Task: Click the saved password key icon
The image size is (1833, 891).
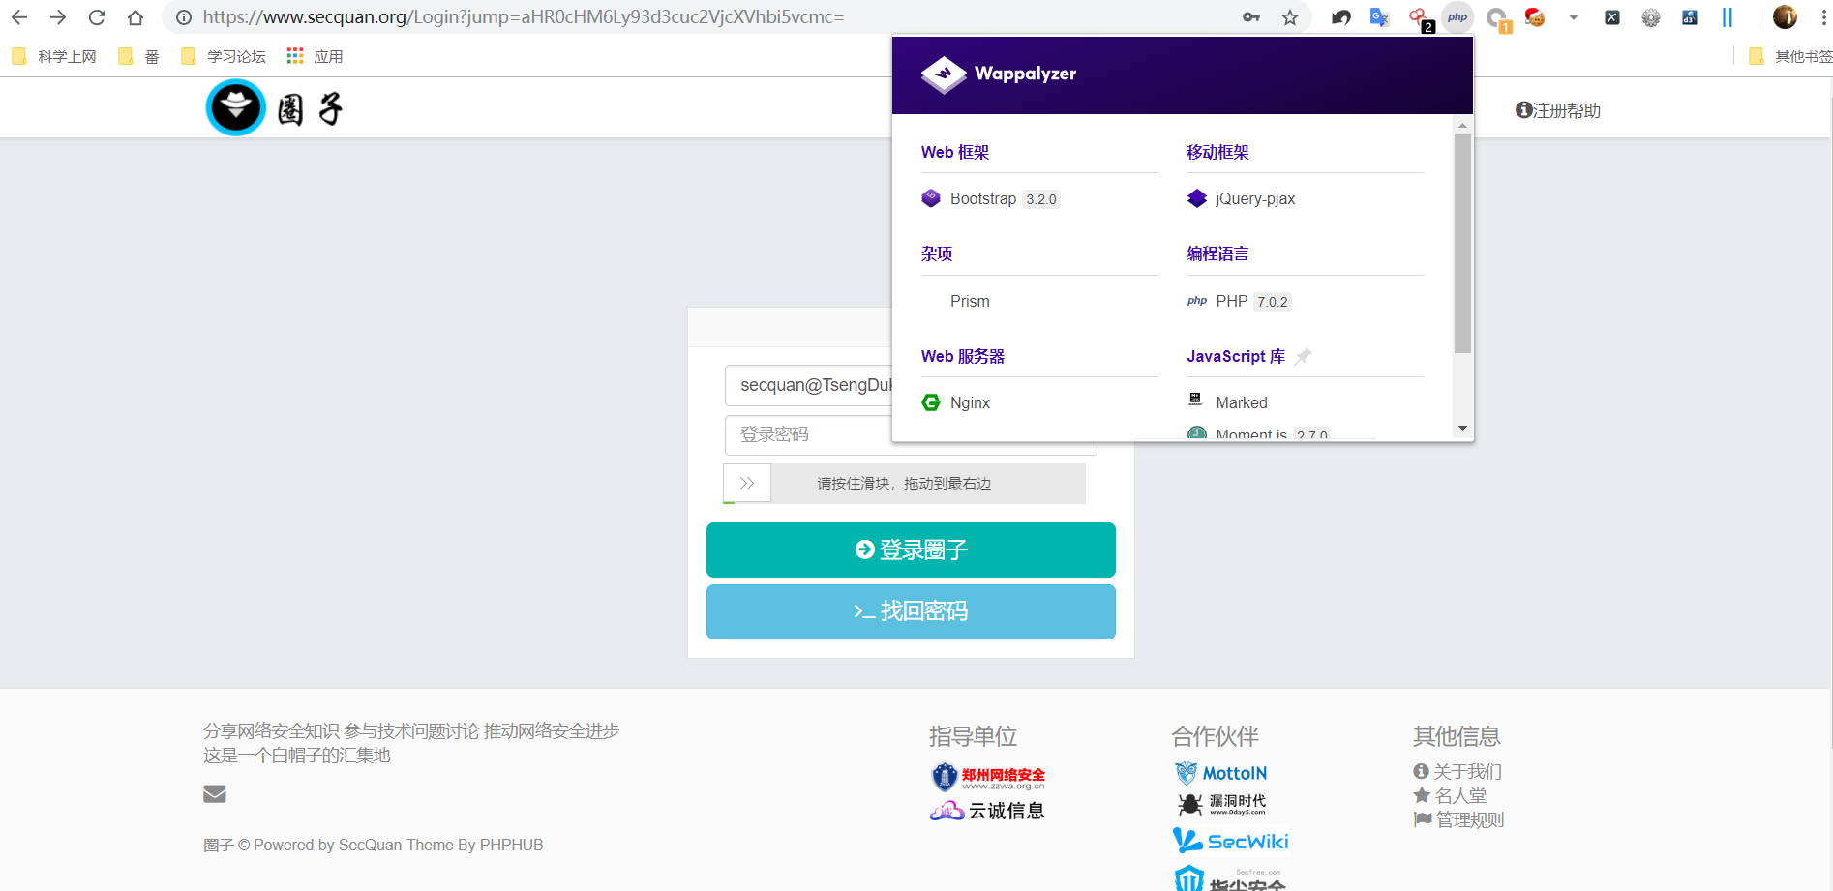Action: tap(1251, 17)
